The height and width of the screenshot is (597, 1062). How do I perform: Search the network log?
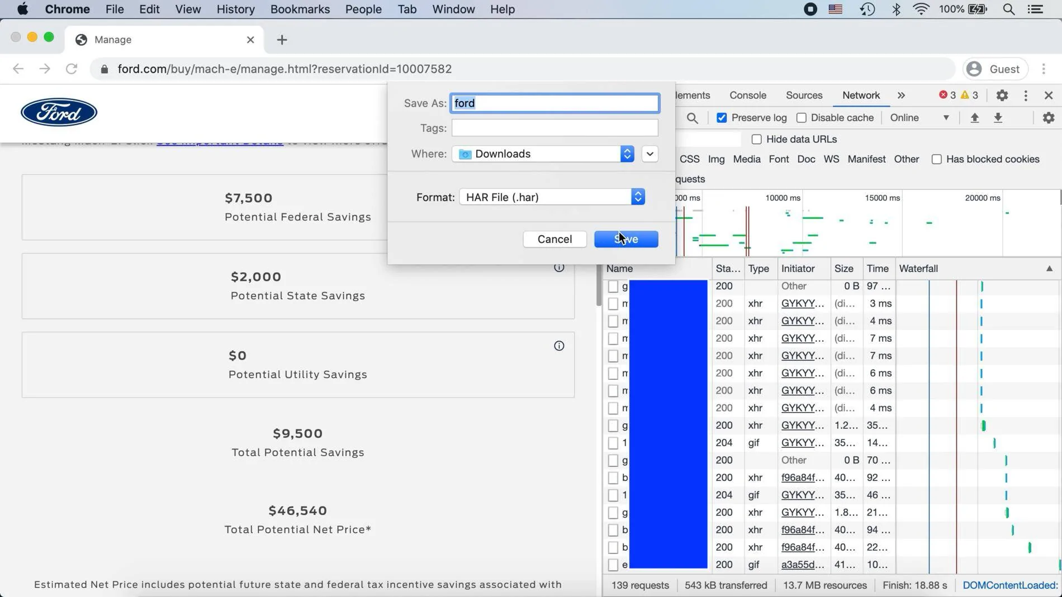[x=692, y=118]
